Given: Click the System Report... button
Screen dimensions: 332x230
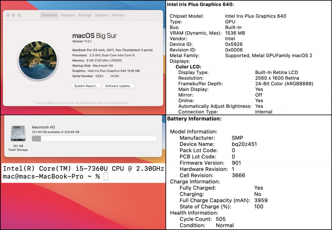Looking at the screenshot, I should click(x=86, y=86).
